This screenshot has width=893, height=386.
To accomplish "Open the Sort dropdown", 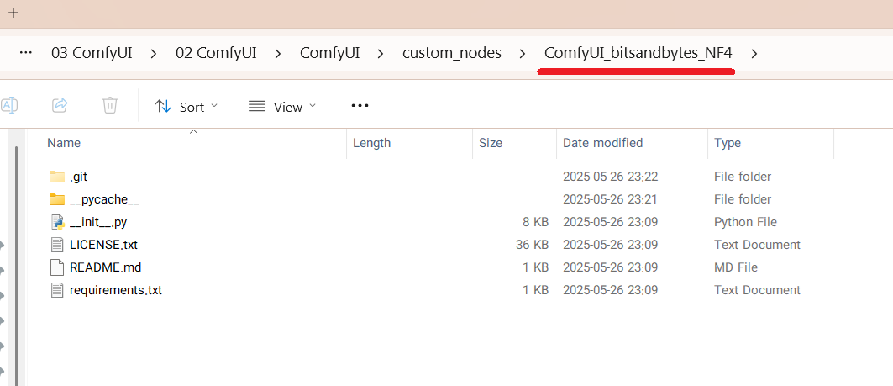I will point(186,107).
